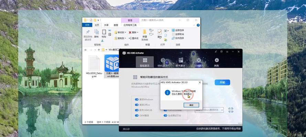
Task: Click the blue 开始 button
Action: pos(222,82)
